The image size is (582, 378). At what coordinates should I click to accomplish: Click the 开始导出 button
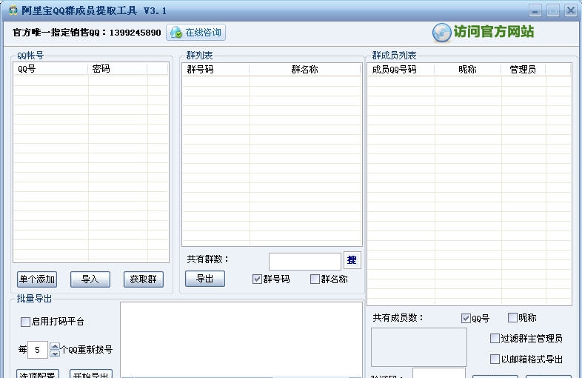[91, 374]
